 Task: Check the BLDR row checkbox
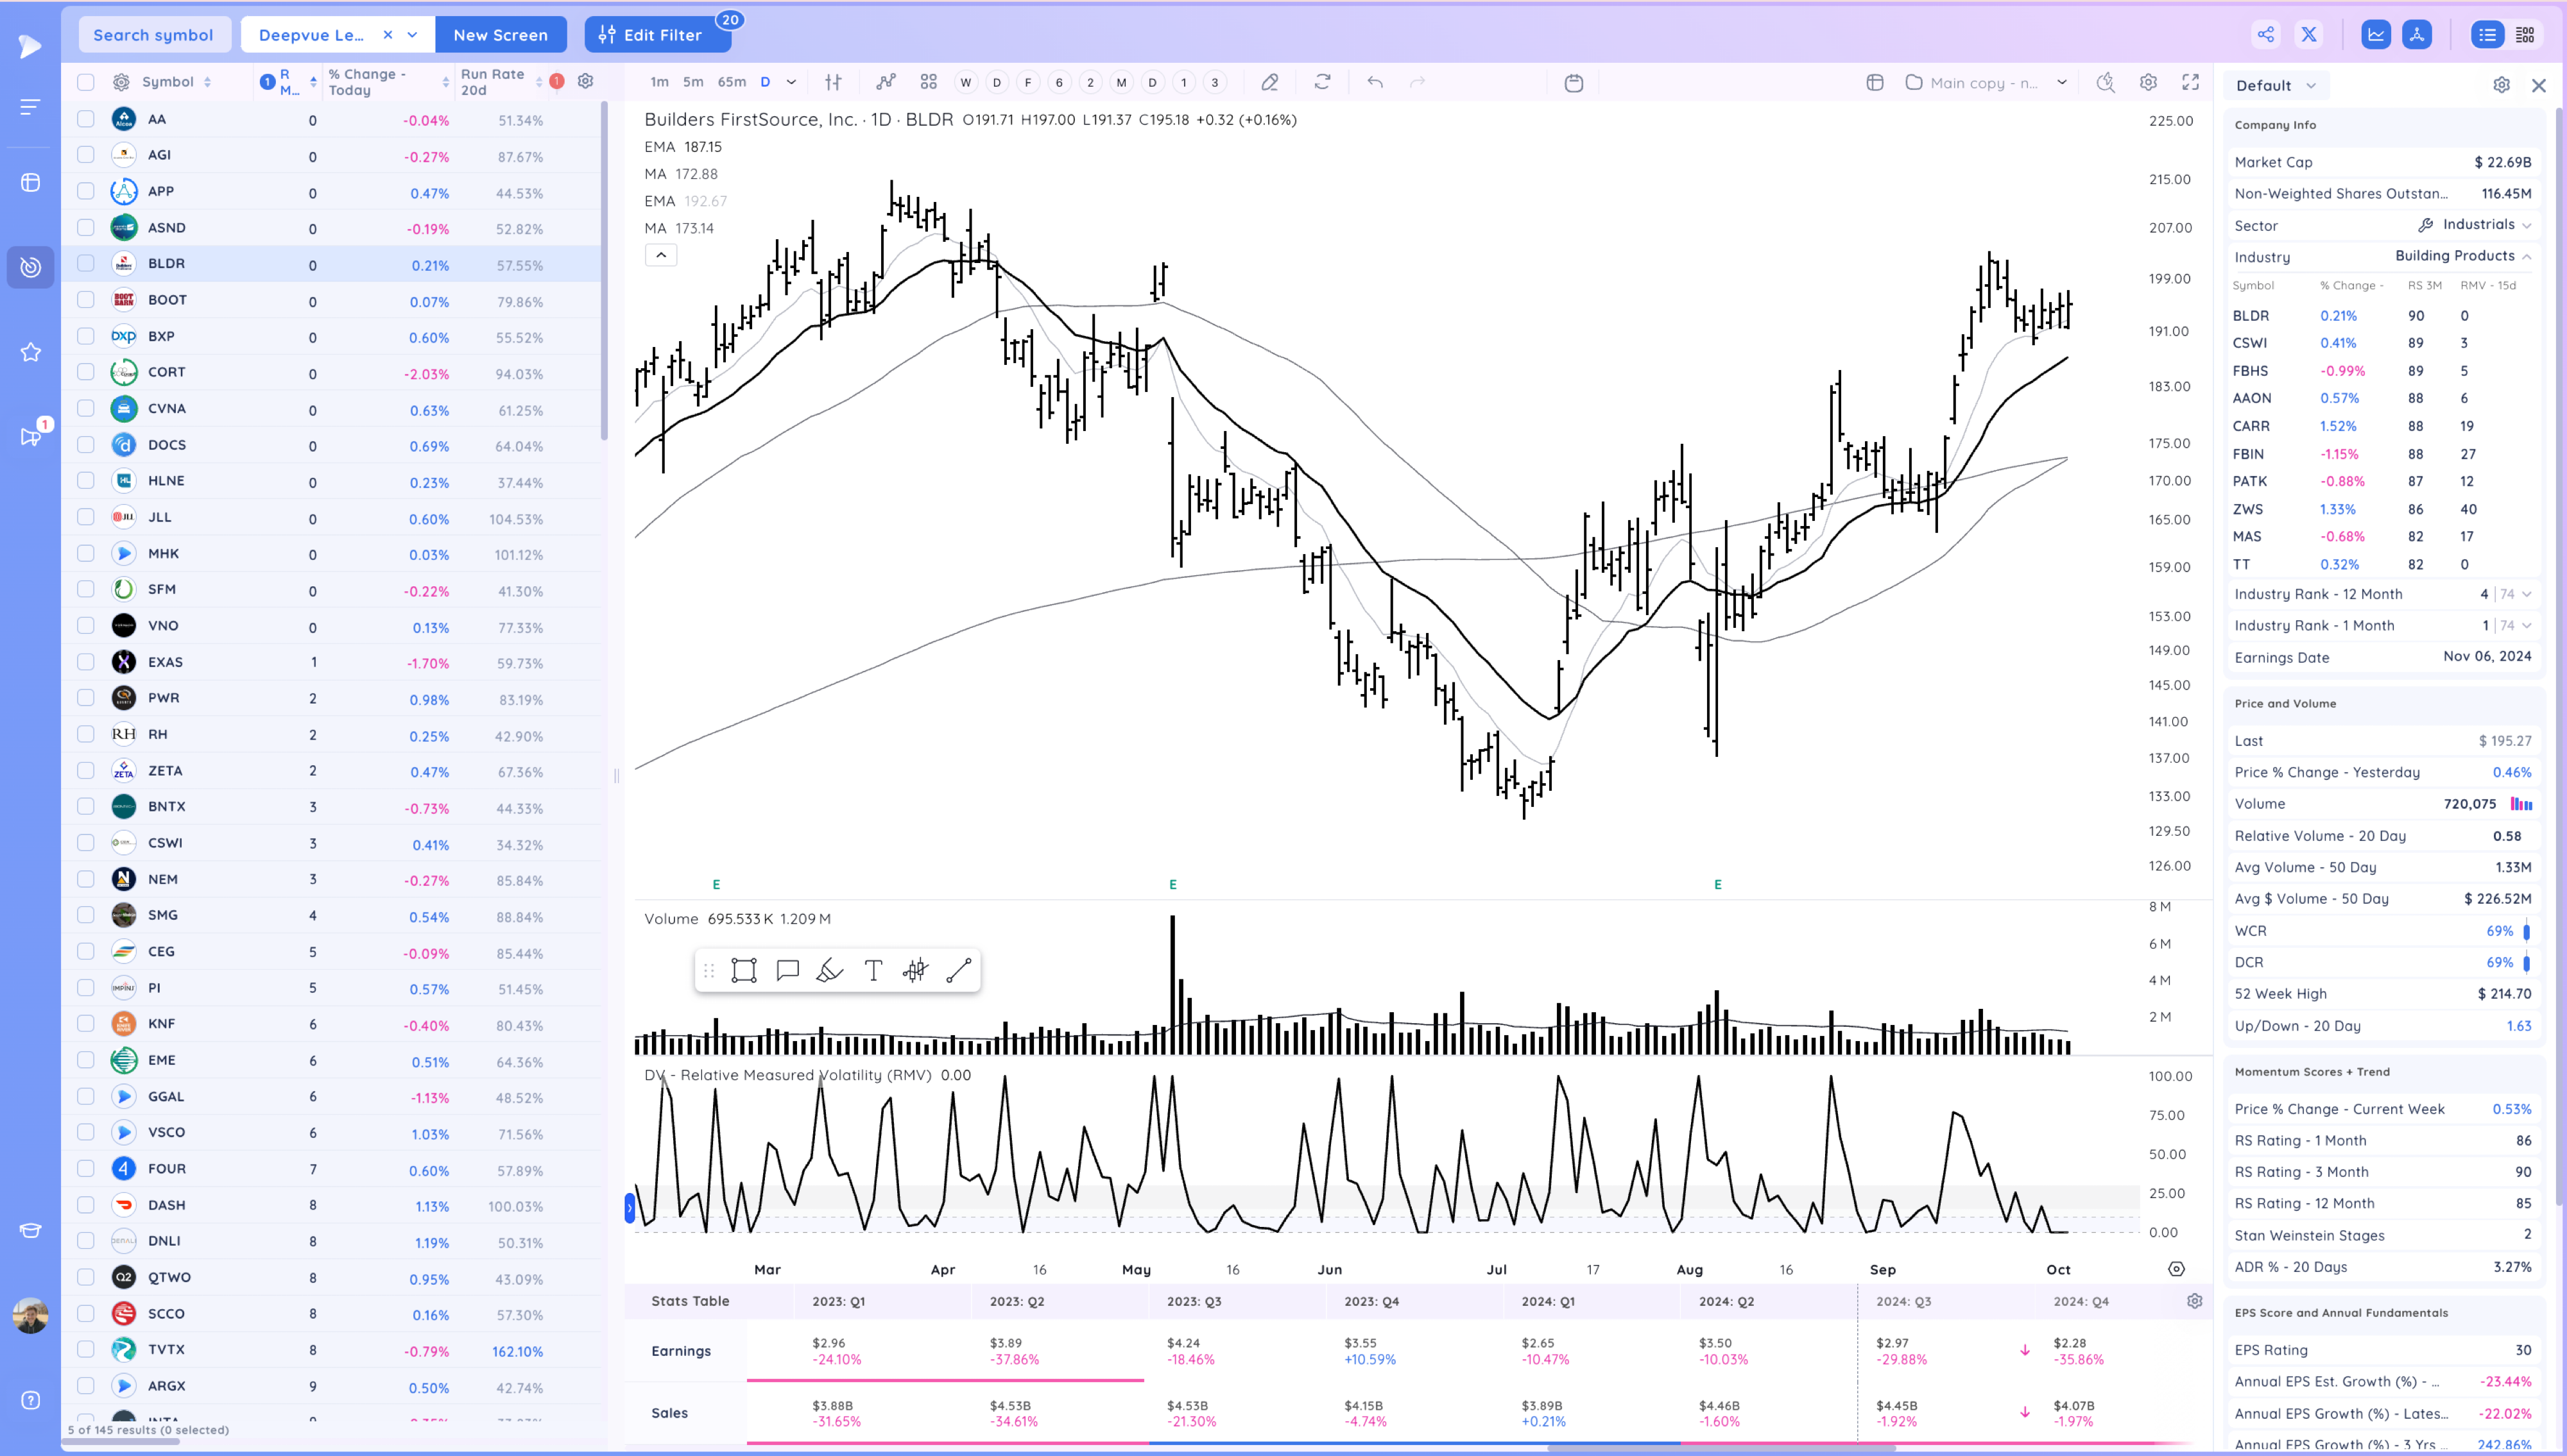click(x=86, y=264)
